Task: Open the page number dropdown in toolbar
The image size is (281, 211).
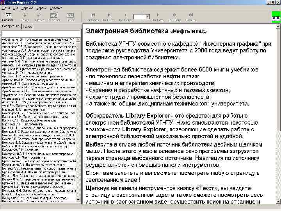Action: point(148,16)
